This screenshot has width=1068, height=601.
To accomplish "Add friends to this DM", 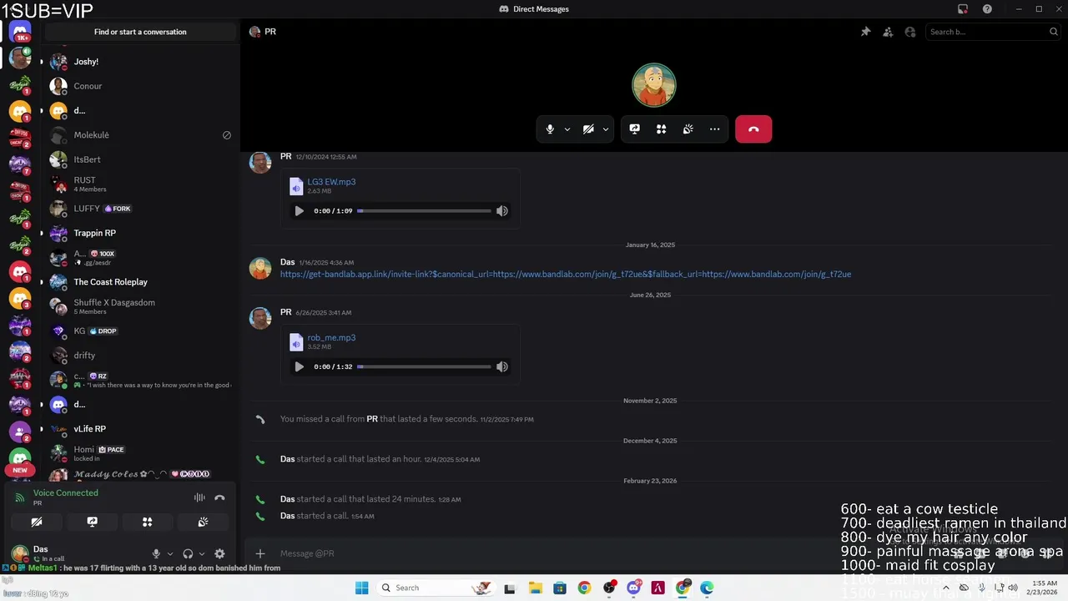I will coord(888,32).
